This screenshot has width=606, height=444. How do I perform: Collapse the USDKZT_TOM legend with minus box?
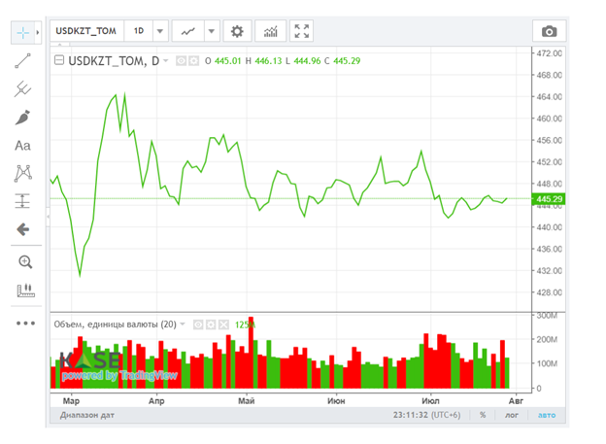click(58, 60)
